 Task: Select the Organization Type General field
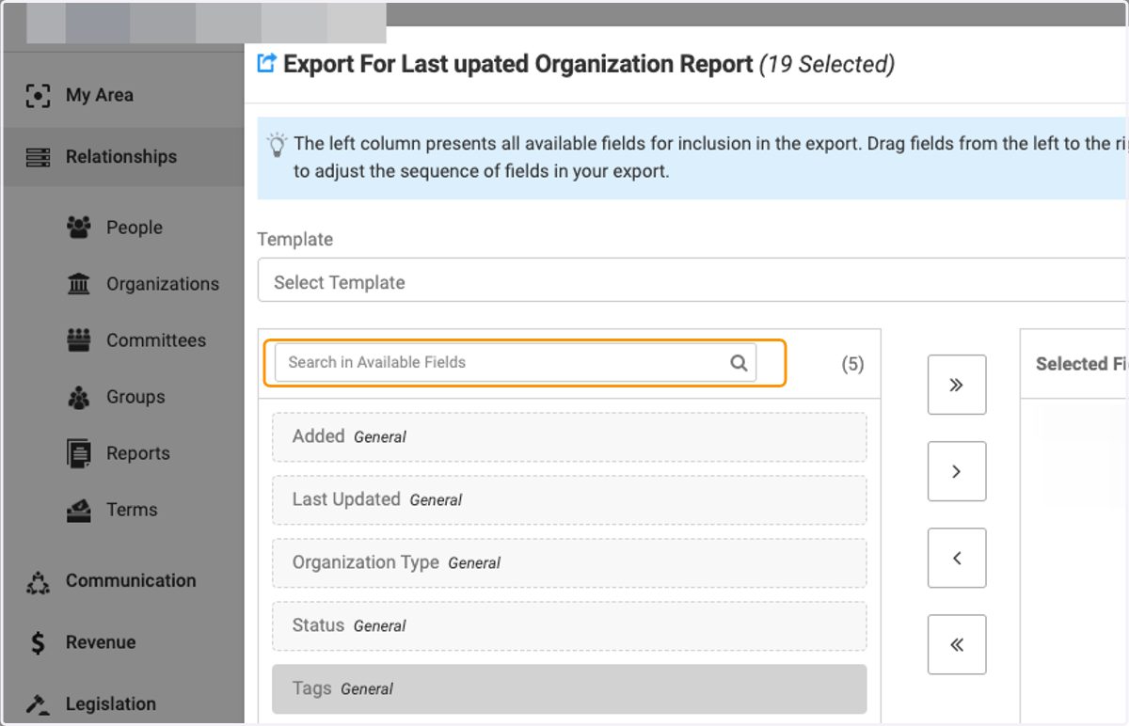point(569,563)
